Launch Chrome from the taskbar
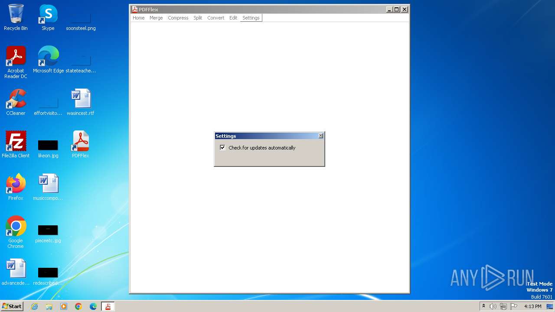This screenshot has height=312, width=555. coord(78,306)
